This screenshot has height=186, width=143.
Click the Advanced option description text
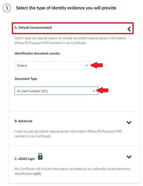(x=68, y=134)
